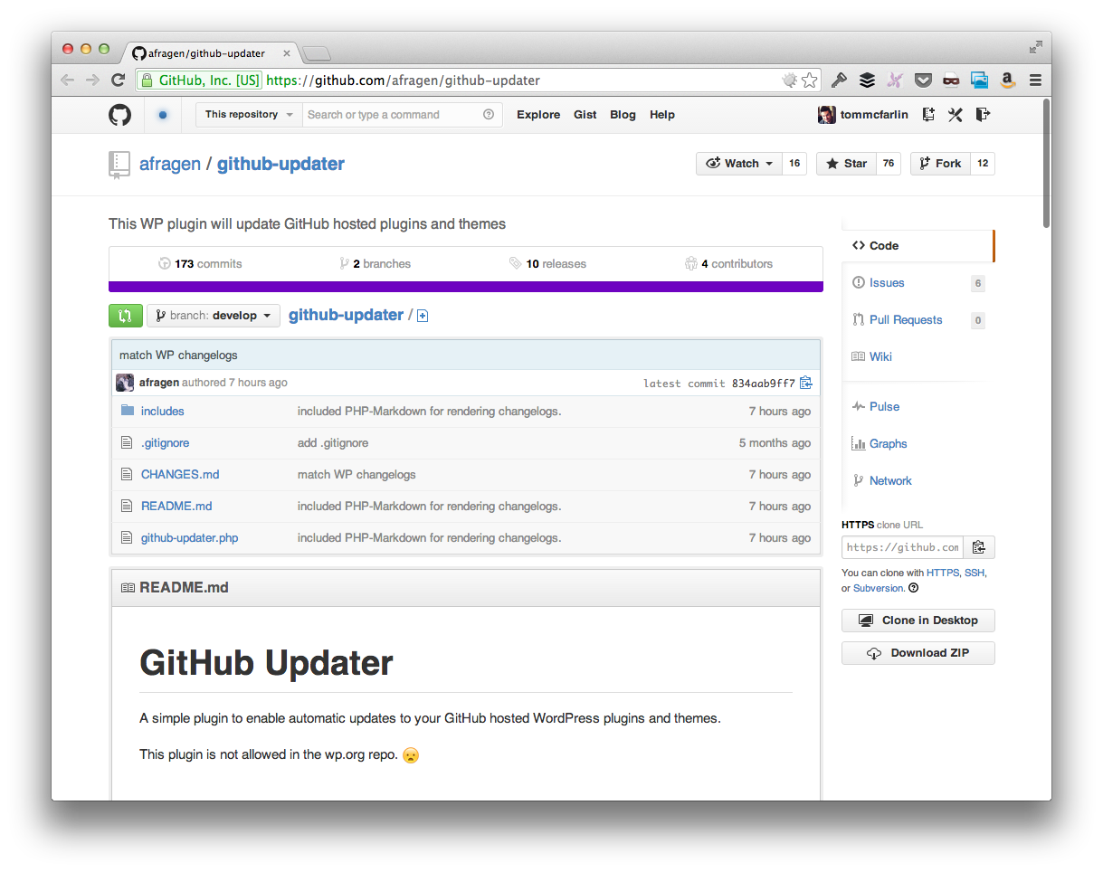Open the GitHub octocat home icon
Viewport: 1103px width, 872px height.
click(119, 114)
